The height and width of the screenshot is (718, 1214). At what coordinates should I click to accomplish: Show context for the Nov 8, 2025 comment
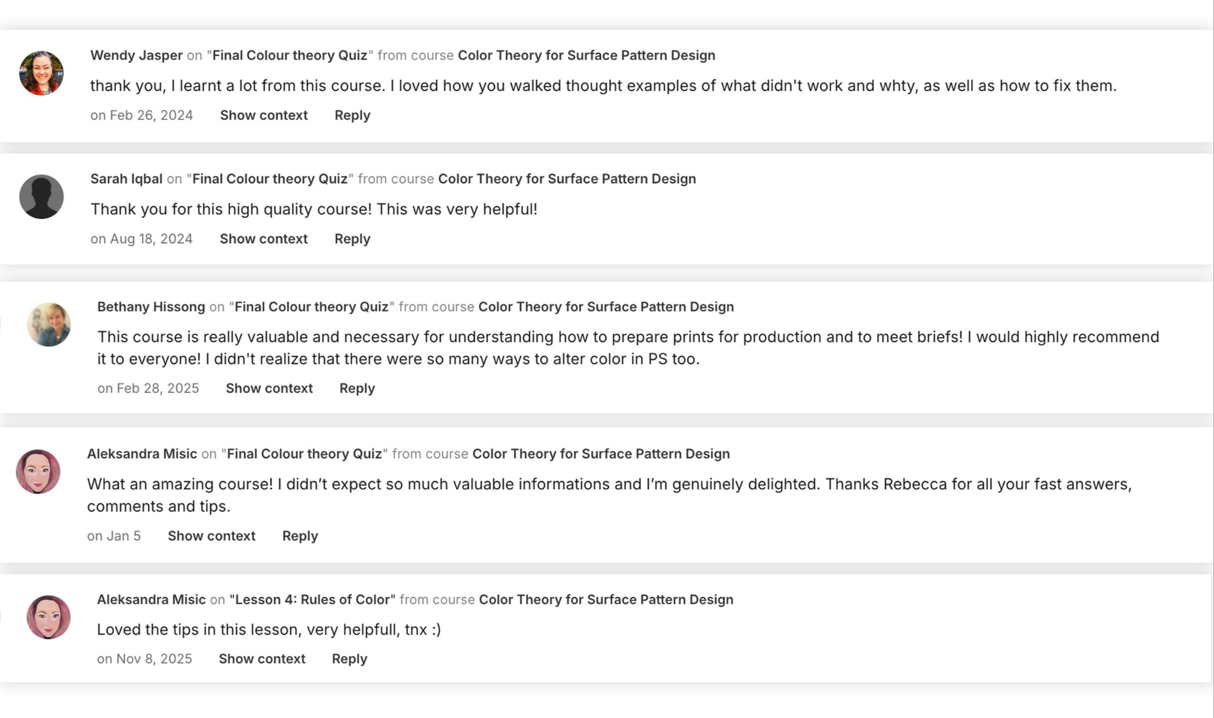(x=262, y=659)
